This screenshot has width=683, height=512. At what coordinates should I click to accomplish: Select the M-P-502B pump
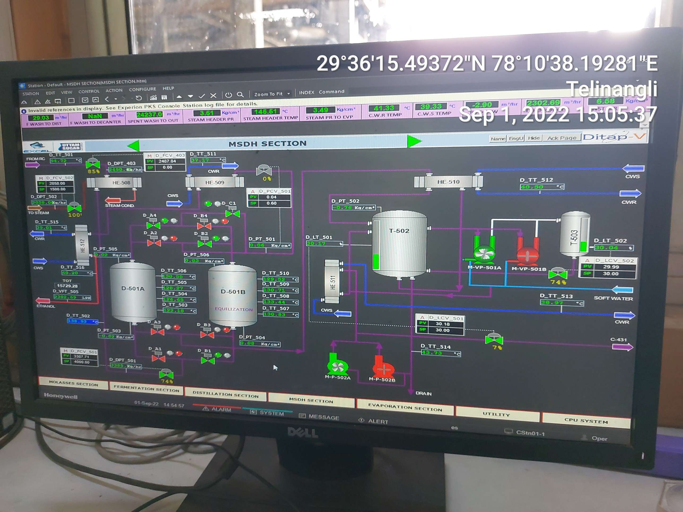click(383, 367)
